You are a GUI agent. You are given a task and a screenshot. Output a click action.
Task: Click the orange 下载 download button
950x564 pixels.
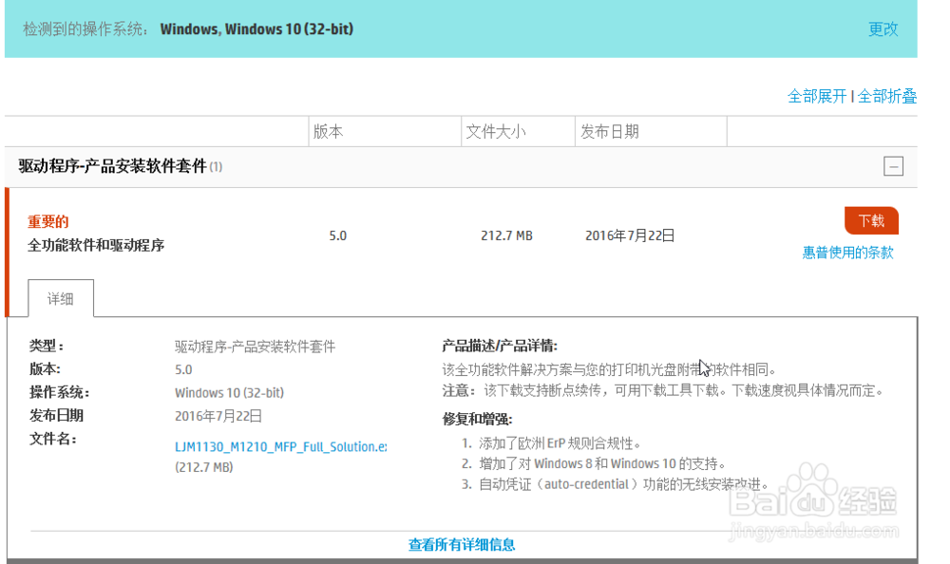click(x=871, y=220)
